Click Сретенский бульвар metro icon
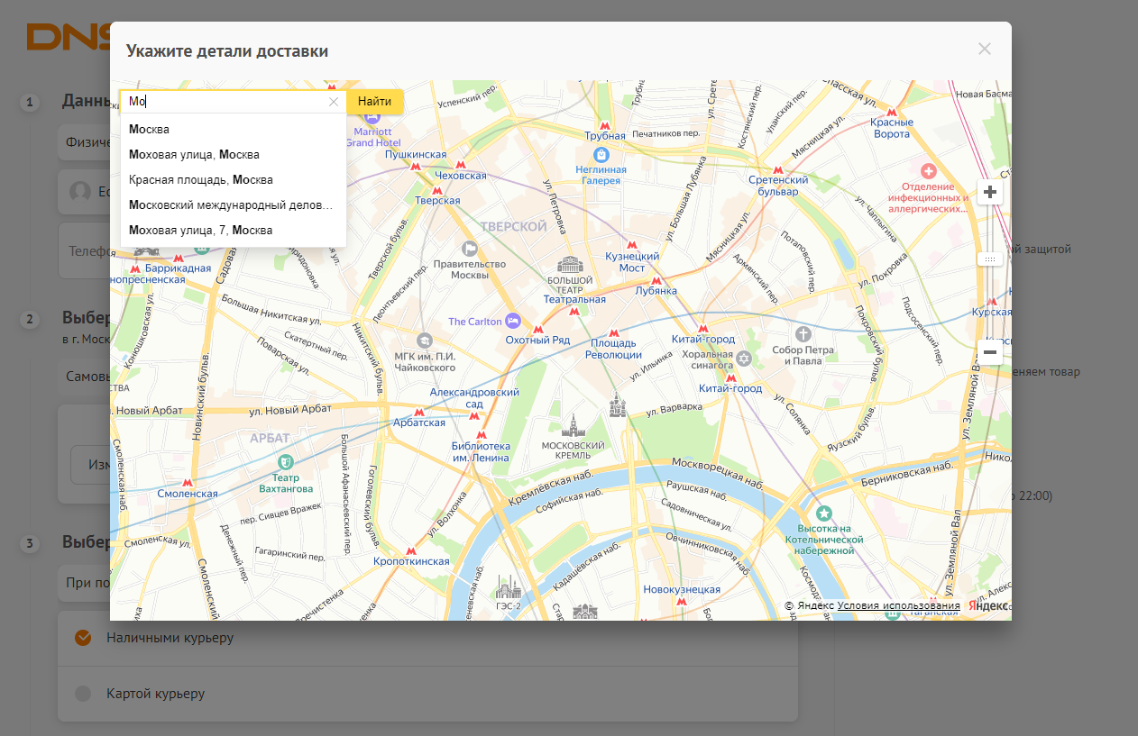Screen dimensions: 1138x736 (778, 169)
